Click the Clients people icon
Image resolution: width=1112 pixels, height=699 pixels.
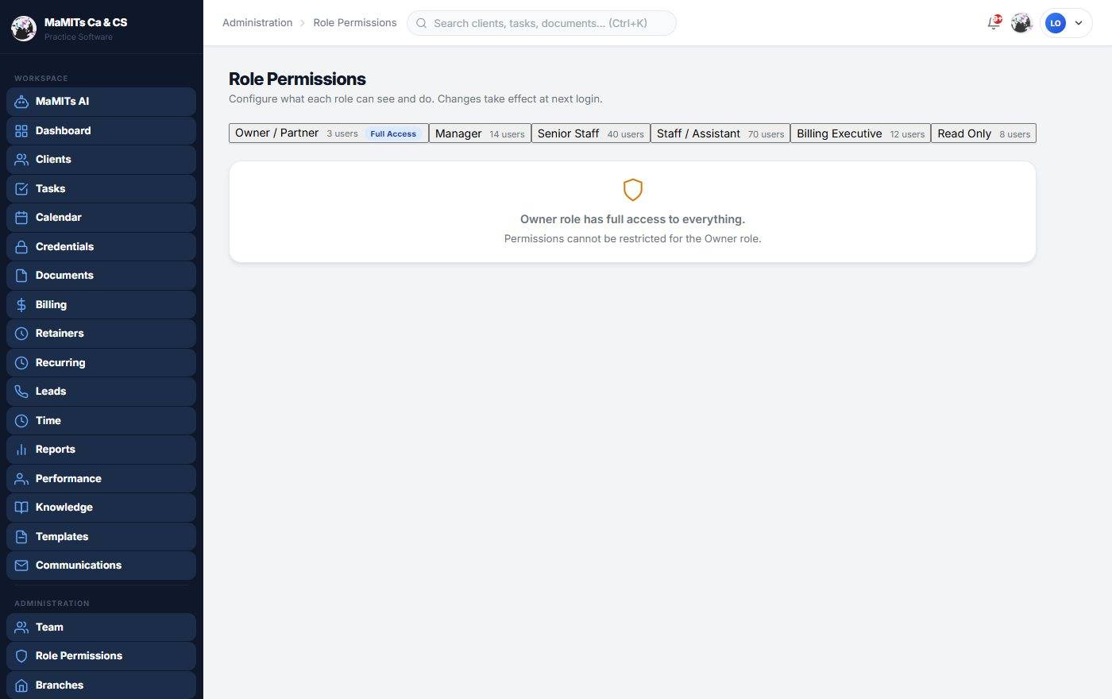coord(21,160)
